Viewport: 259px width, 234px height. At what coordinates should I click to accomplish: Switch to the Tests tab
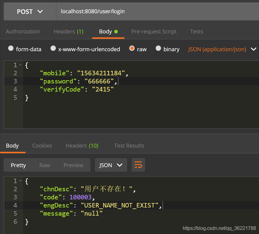pyautogui.click(x=197, y=31)
